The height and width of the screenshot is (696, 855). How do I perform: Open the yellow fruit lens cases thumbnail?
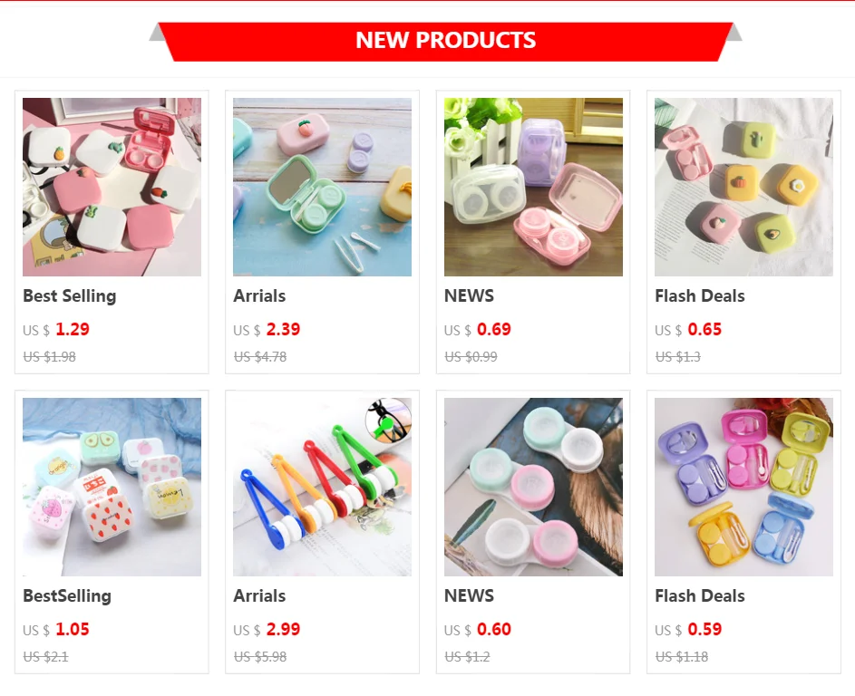click(x=743, y=187)
